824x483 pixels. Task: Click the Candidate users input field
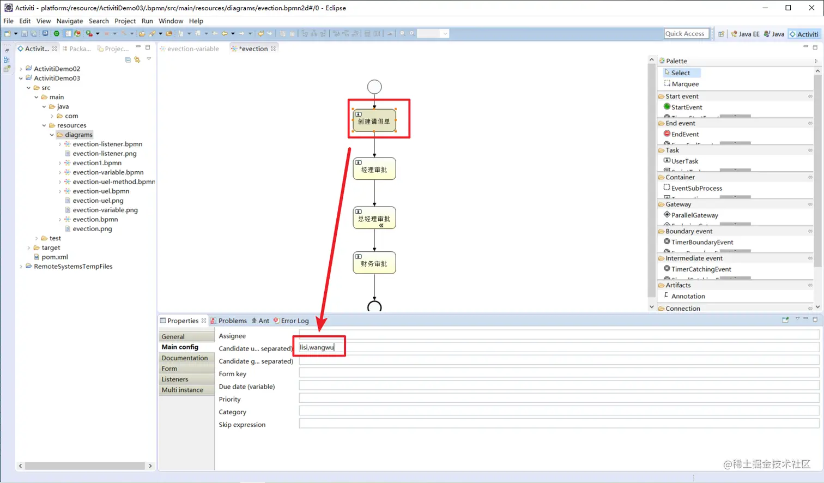pyautogui.click(x=559, y=347)
